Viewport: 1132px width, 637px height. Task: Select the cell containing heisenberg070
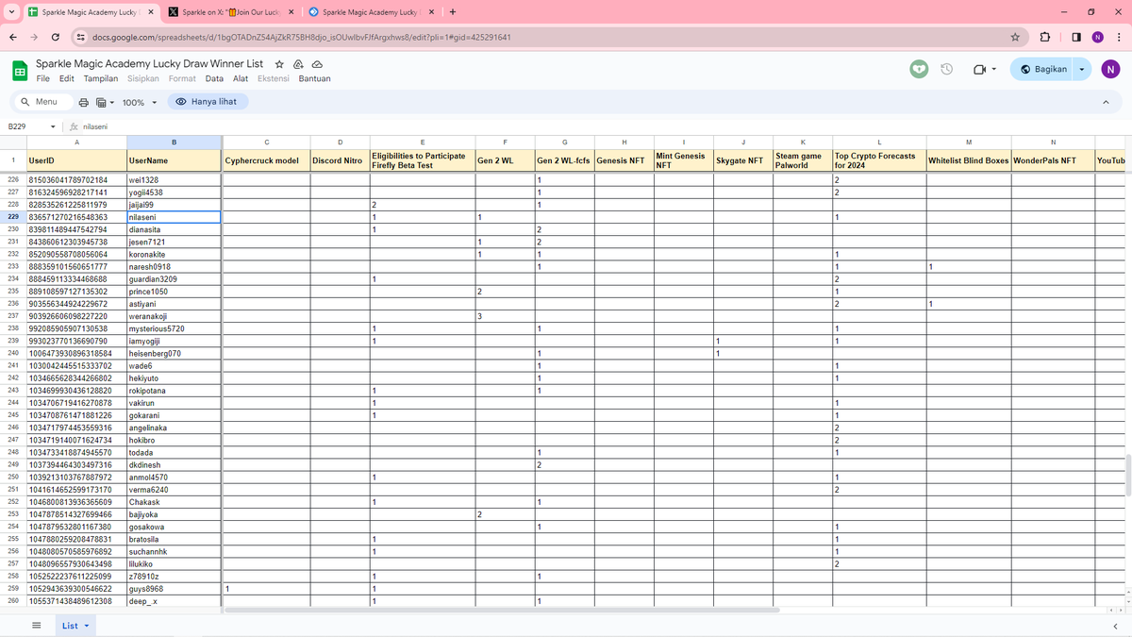click(x=174, y=353)
